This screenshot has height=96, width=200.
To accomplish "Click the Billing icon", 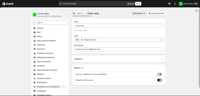I will (34, 37).
